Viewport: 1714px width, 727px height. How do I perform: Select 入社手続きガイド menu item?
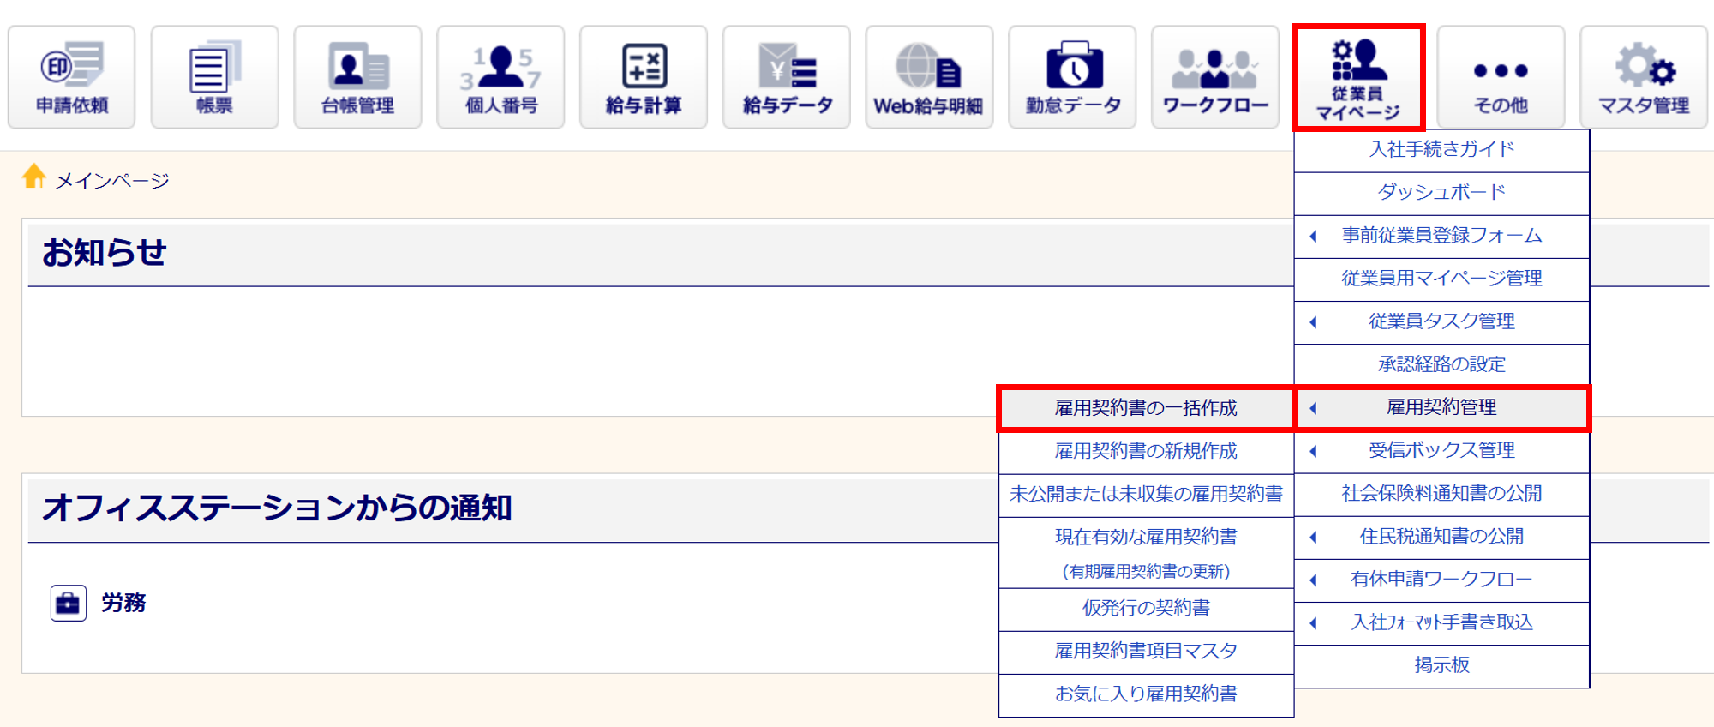[1441, 150]
